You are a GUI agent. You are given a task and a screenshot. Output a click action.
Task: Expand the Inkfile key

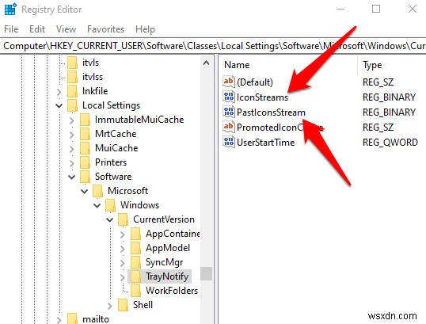click(x=59, y=92)
